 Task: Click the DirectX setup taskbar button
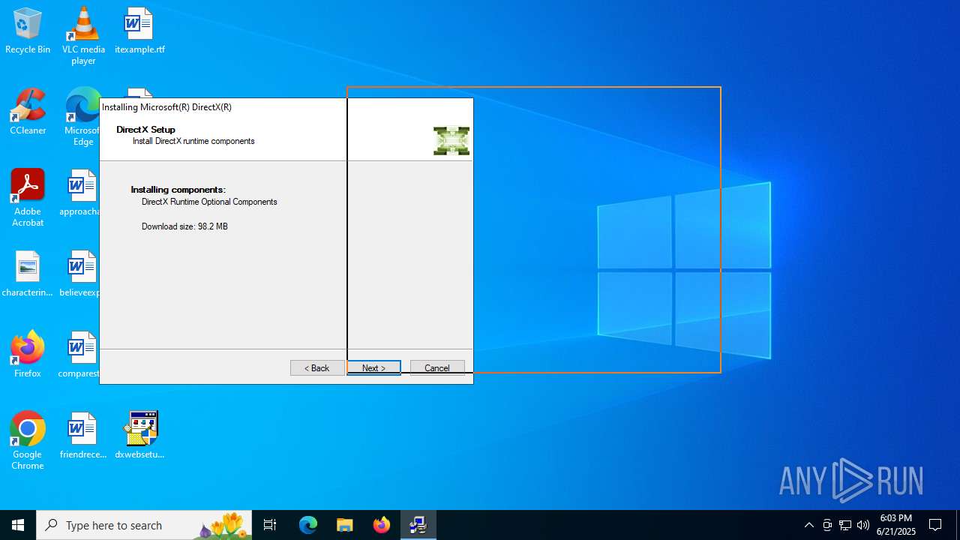418,525
